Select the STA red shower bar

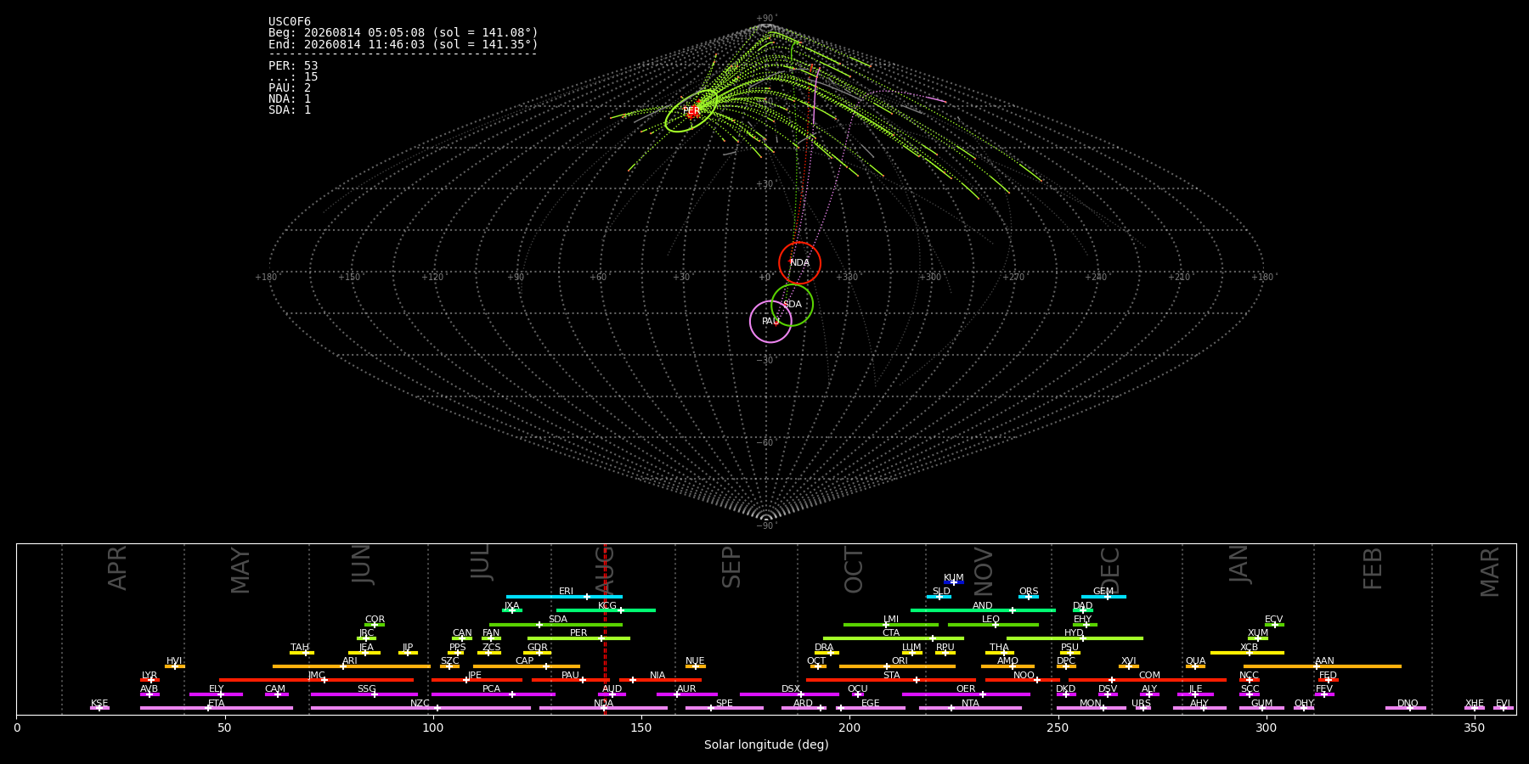891,680
